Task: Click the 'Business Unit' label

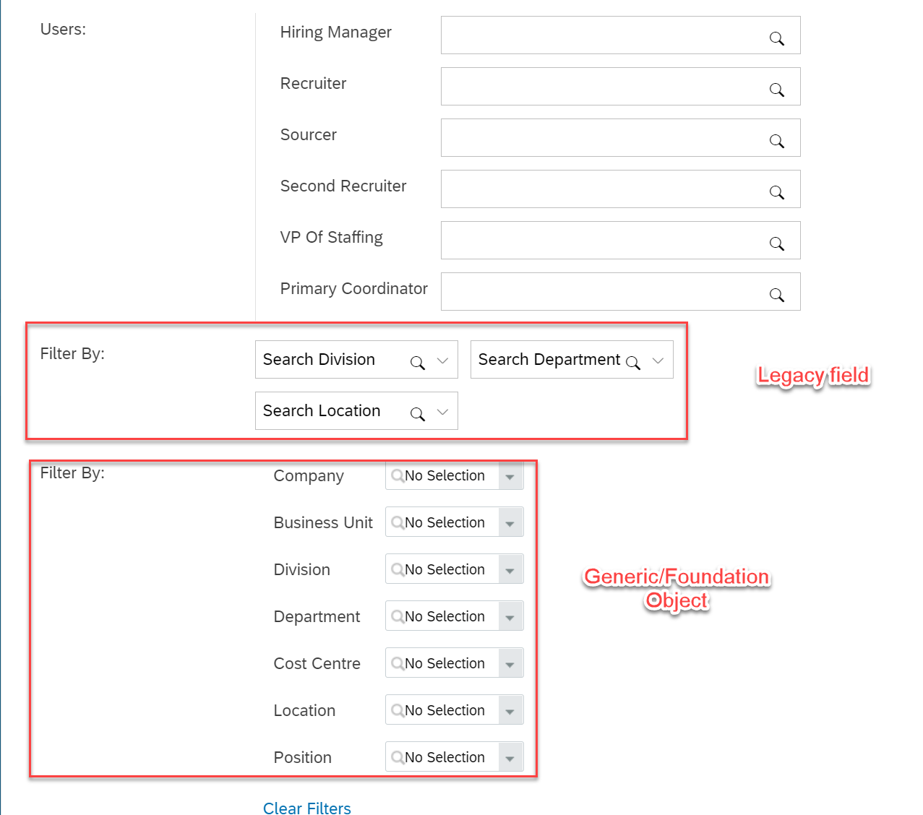Action: tap(323, 523)
